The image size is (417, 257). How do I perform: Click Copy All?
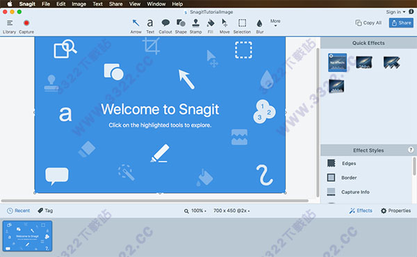368,23
